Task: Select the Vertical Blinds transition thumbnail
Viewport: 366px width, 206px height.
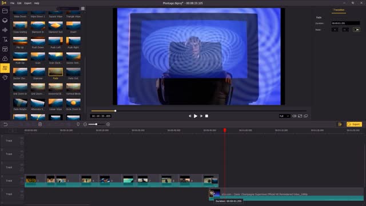Action: tap(73, 88)
